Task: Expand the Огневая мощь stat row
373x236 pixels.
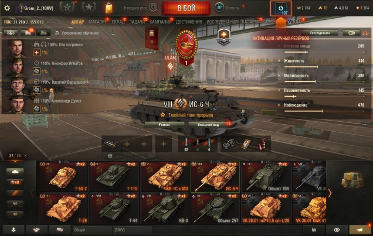Action: 321,47
